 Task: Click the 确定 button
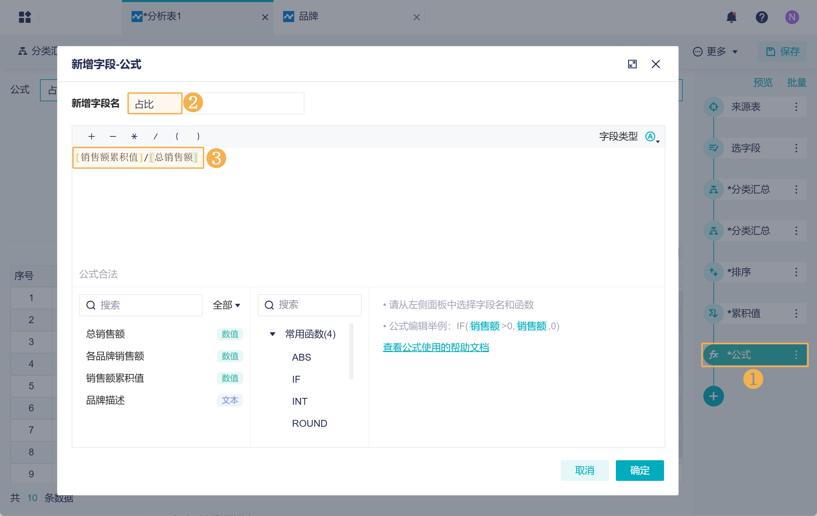[x=640, y=470]
